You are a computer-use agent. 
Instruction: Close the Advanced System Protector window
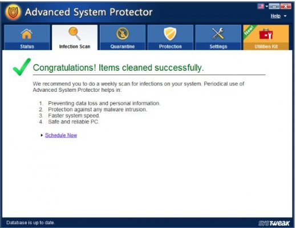pyautogui.click(x=286, y=6)
